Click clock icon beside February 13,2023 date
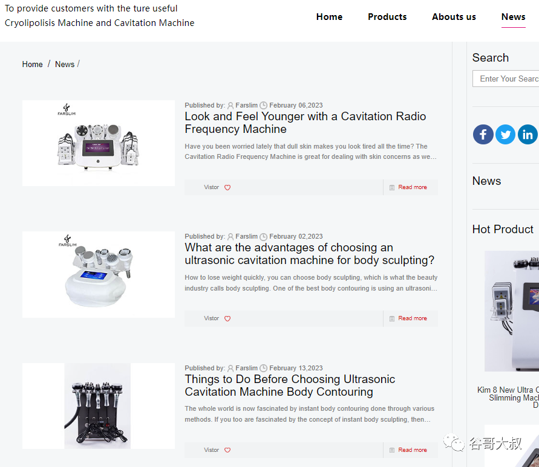Image resolution: width=539 pixels, height=467 pixels. pos(263,368)
